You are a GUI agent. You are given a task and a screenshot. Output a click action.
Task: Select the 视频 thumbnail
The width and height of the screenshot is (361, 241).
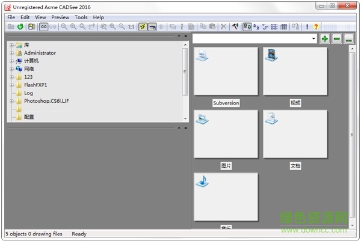(x=295, y=72)
